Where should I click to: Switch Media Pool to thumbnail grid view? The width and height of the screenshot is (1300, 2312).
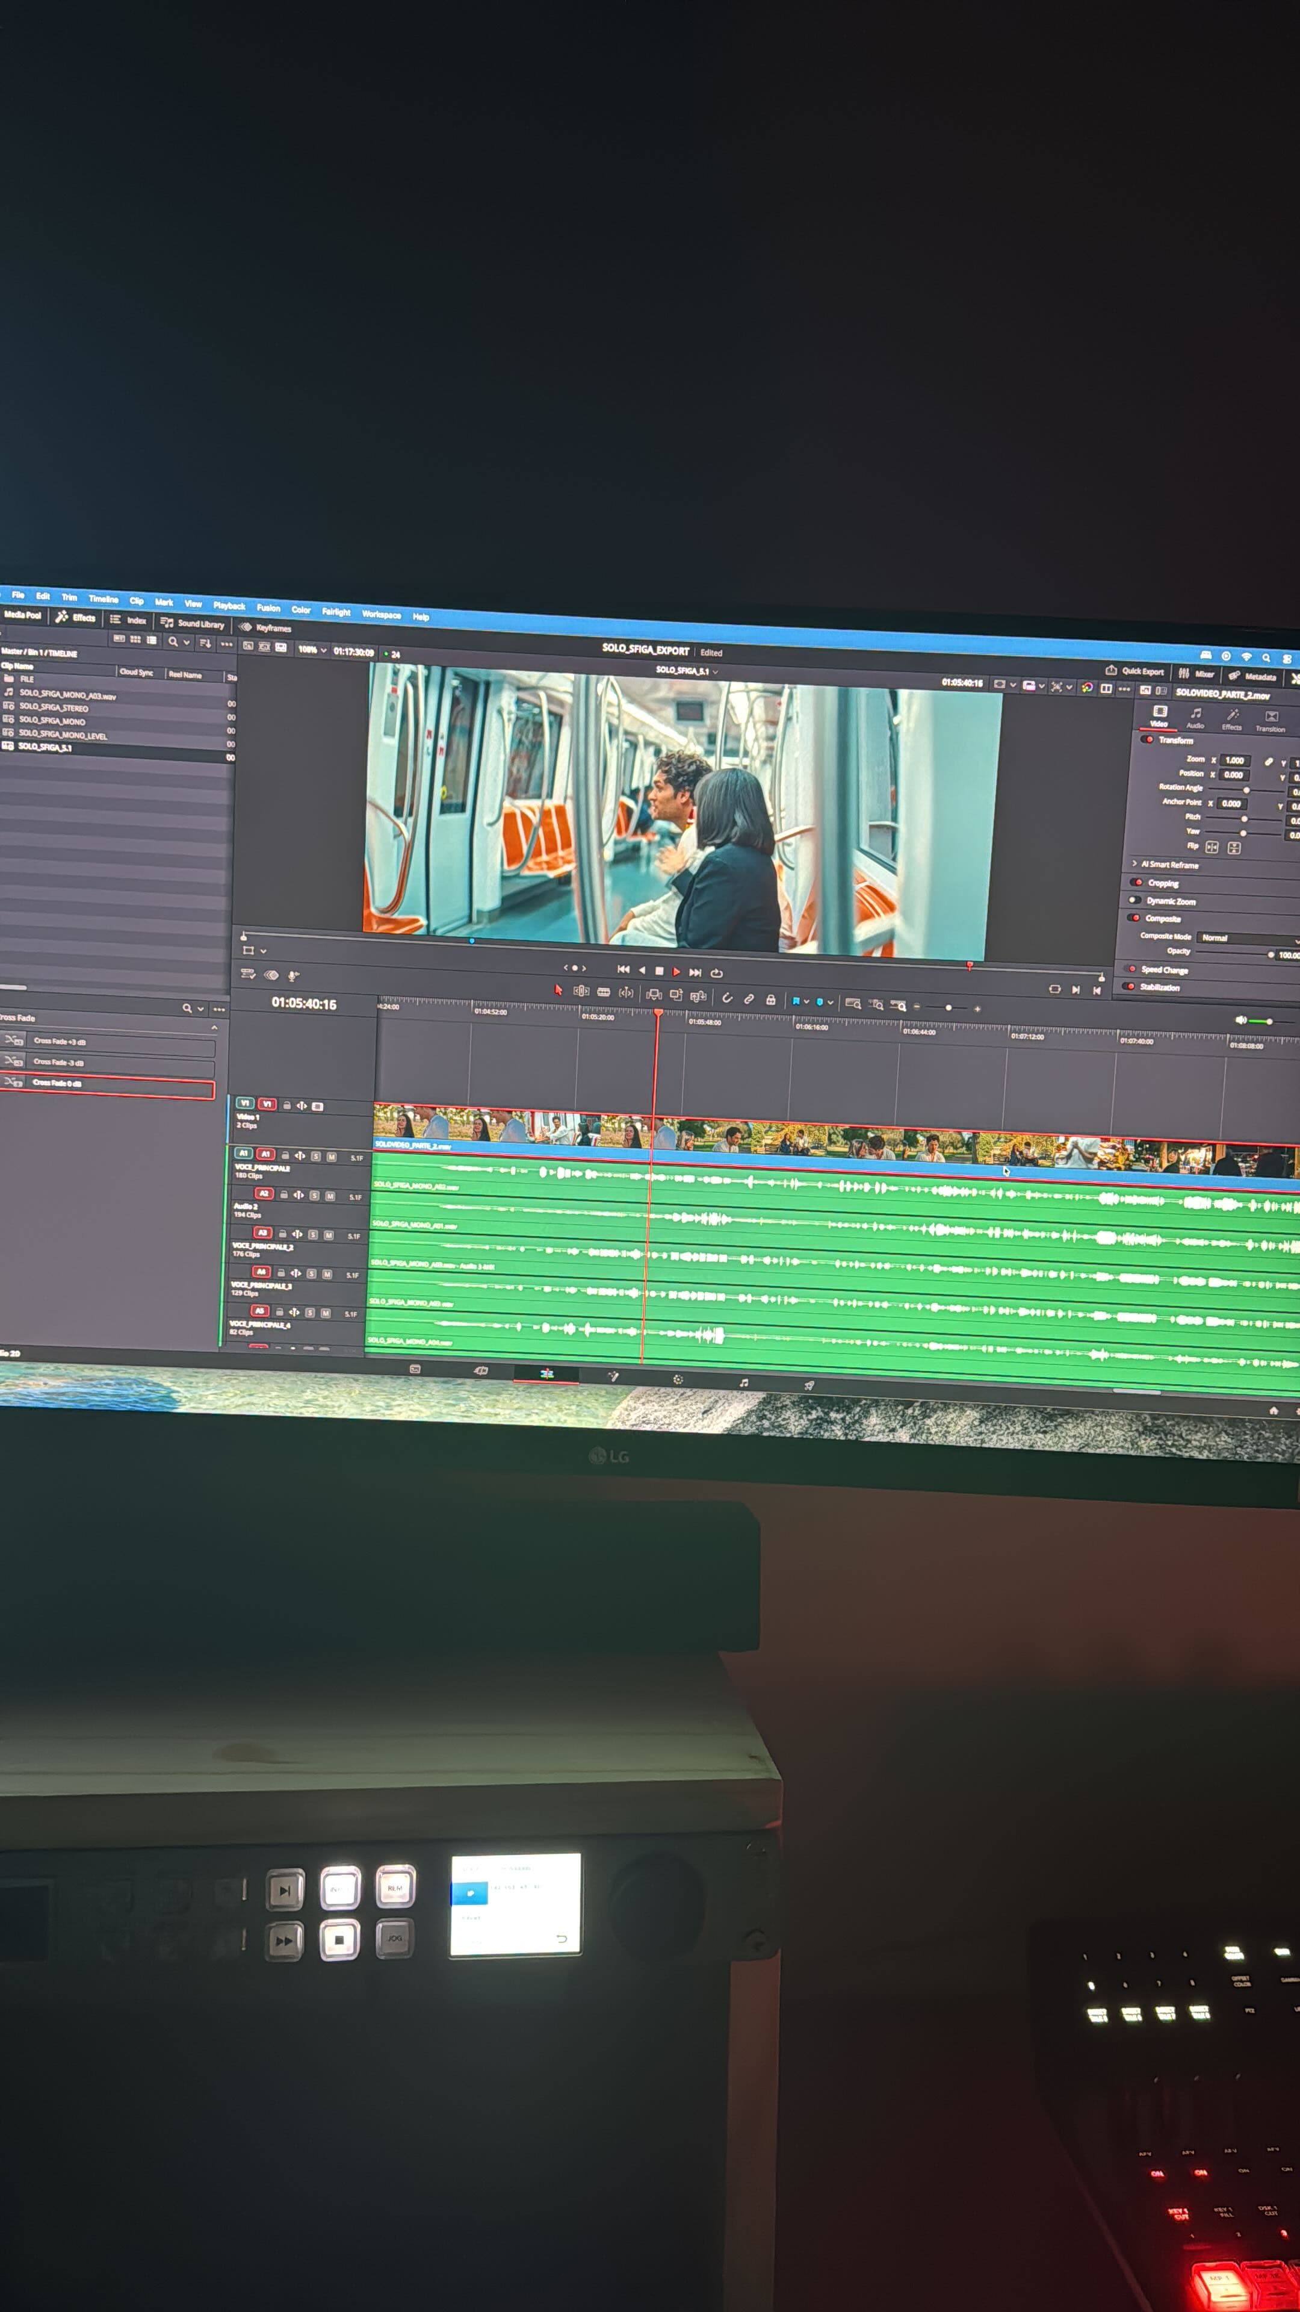point(135,640)
